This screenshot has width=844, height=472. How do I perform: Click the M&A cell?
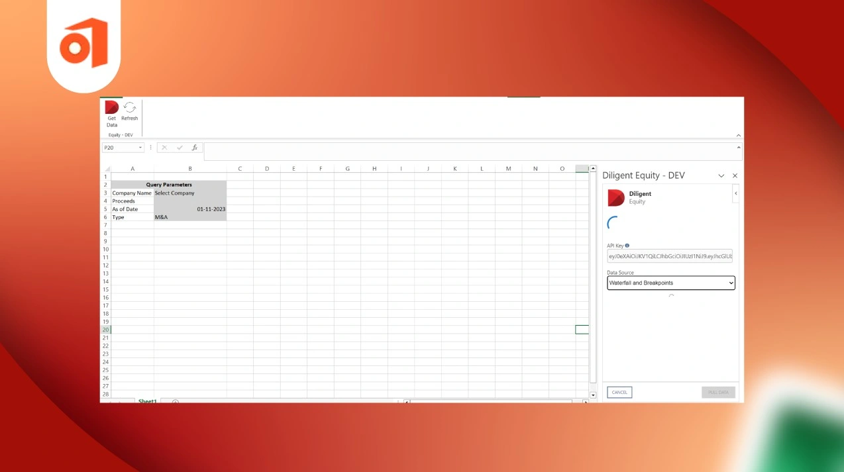click(190, 217)
